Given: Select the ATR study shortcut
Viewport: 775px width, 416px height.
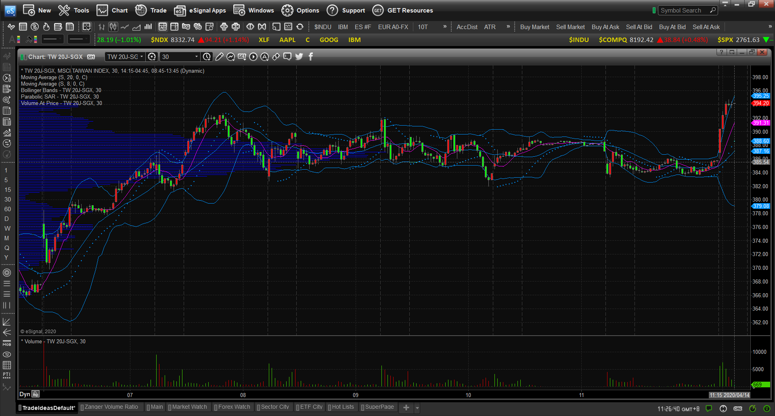Looking at the screenshot, I should [490, 27].
